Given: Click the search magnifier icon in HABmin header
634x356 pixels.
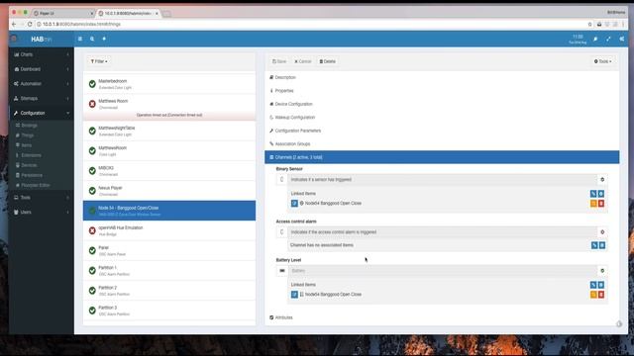Looking at the screenshot, I should [x=92, y=39].
